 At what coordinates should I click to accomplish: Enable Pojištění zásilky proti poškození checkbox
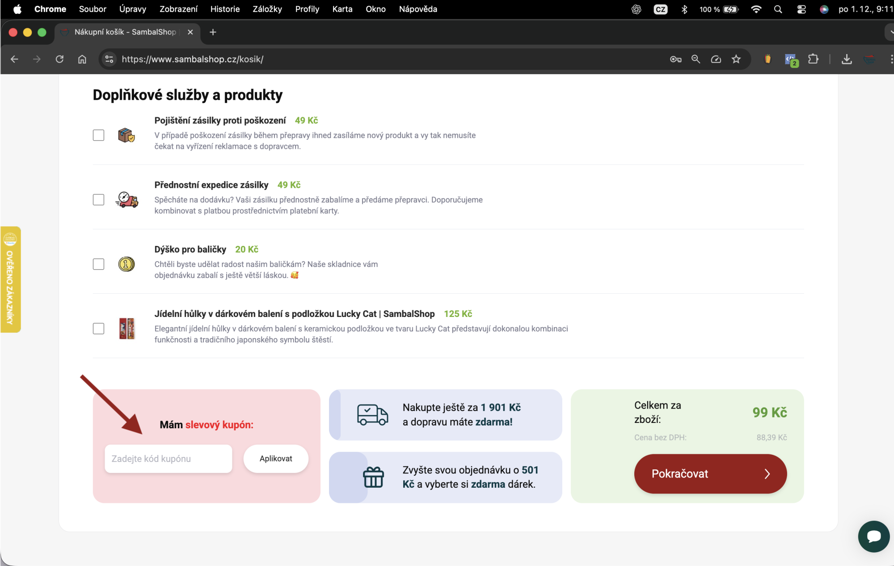coord(98,135)
